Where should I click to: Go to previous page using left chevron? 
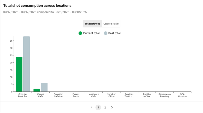coord(91,107)
